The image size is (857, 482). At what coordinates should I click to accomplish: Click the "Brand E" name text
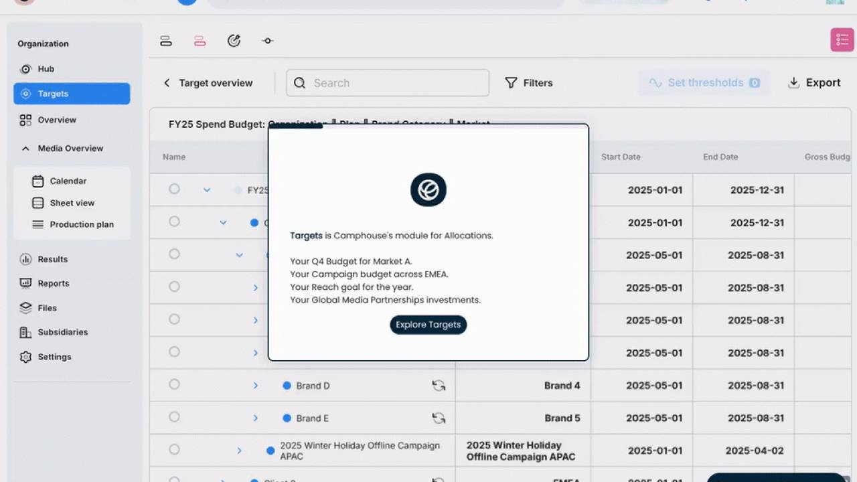click(312, 418)
